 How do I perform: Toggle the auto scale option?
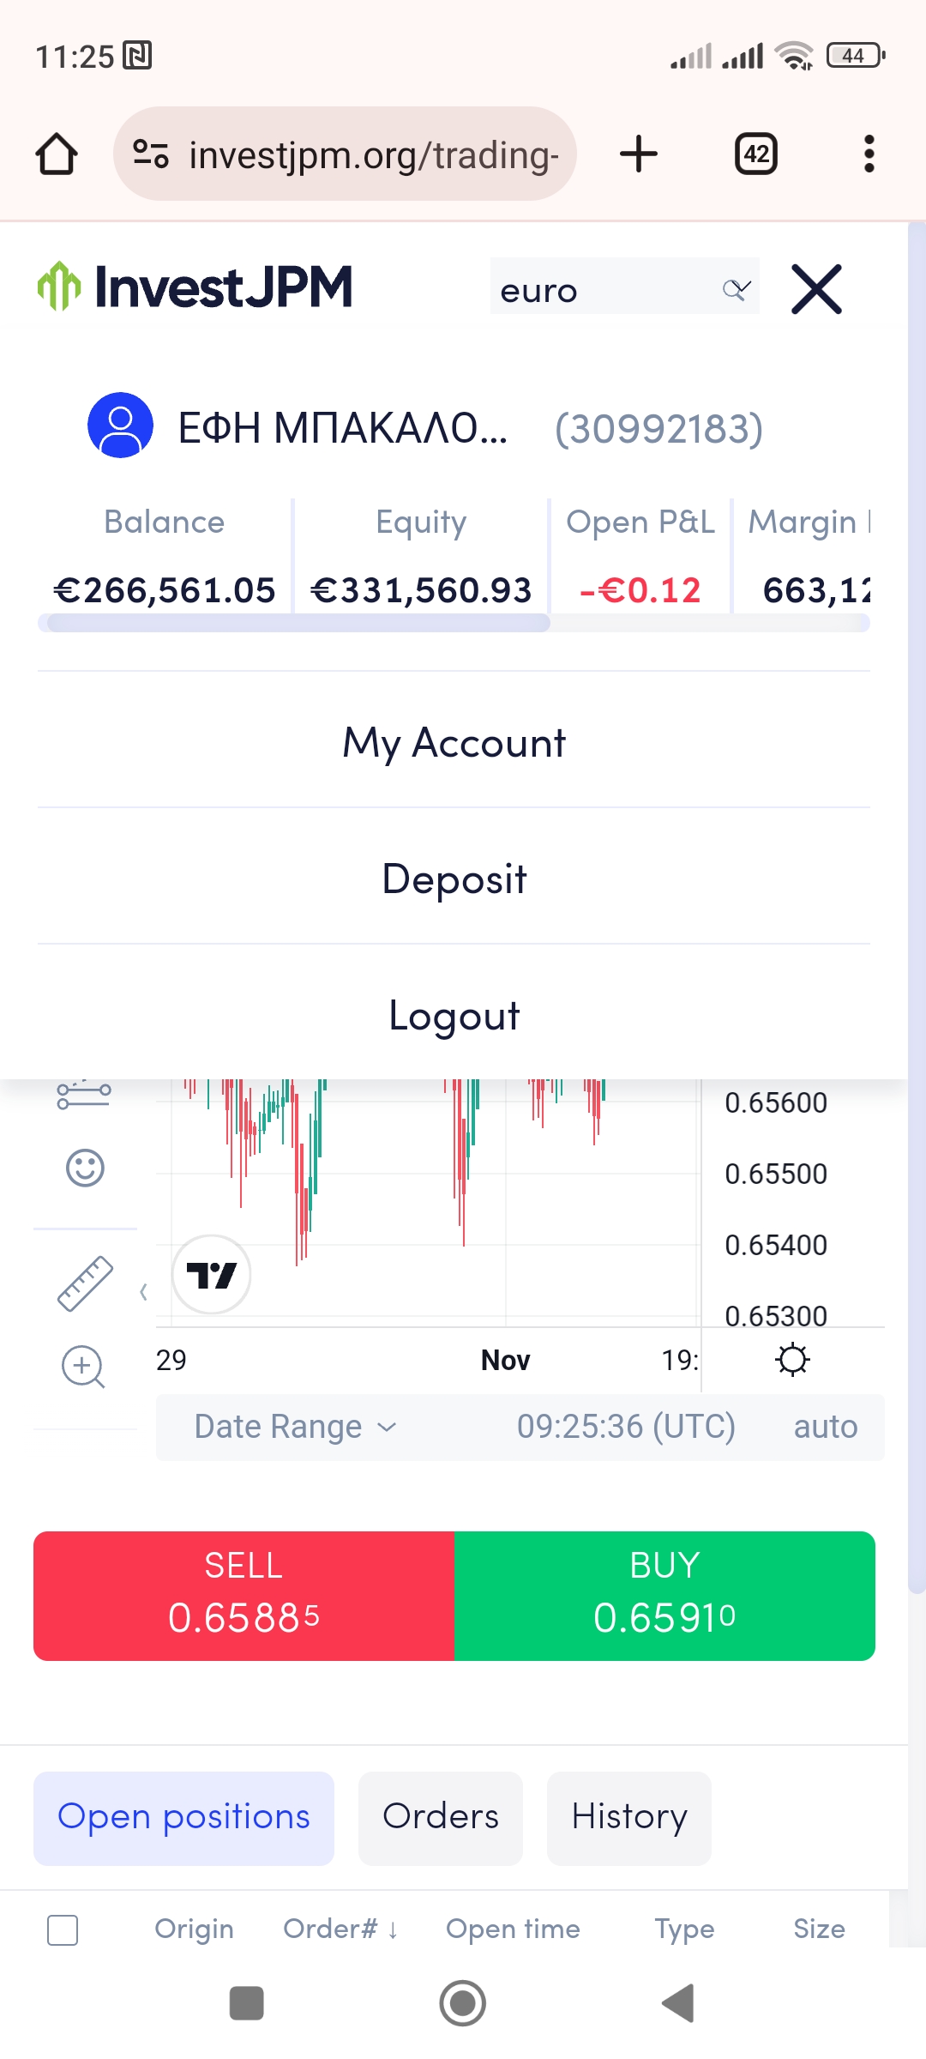825,1427
